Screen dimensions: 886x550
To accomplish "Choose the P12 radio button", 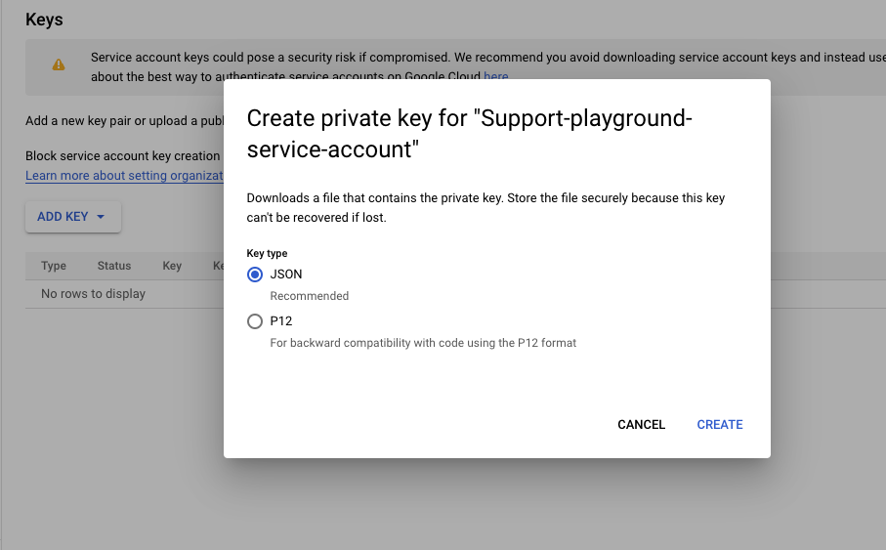I will (x=255, y=321).
